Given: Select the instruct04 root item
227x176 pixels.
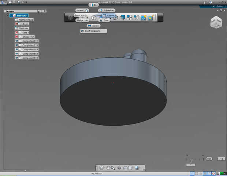Looking at the screenshot, I should click(19, 15).
